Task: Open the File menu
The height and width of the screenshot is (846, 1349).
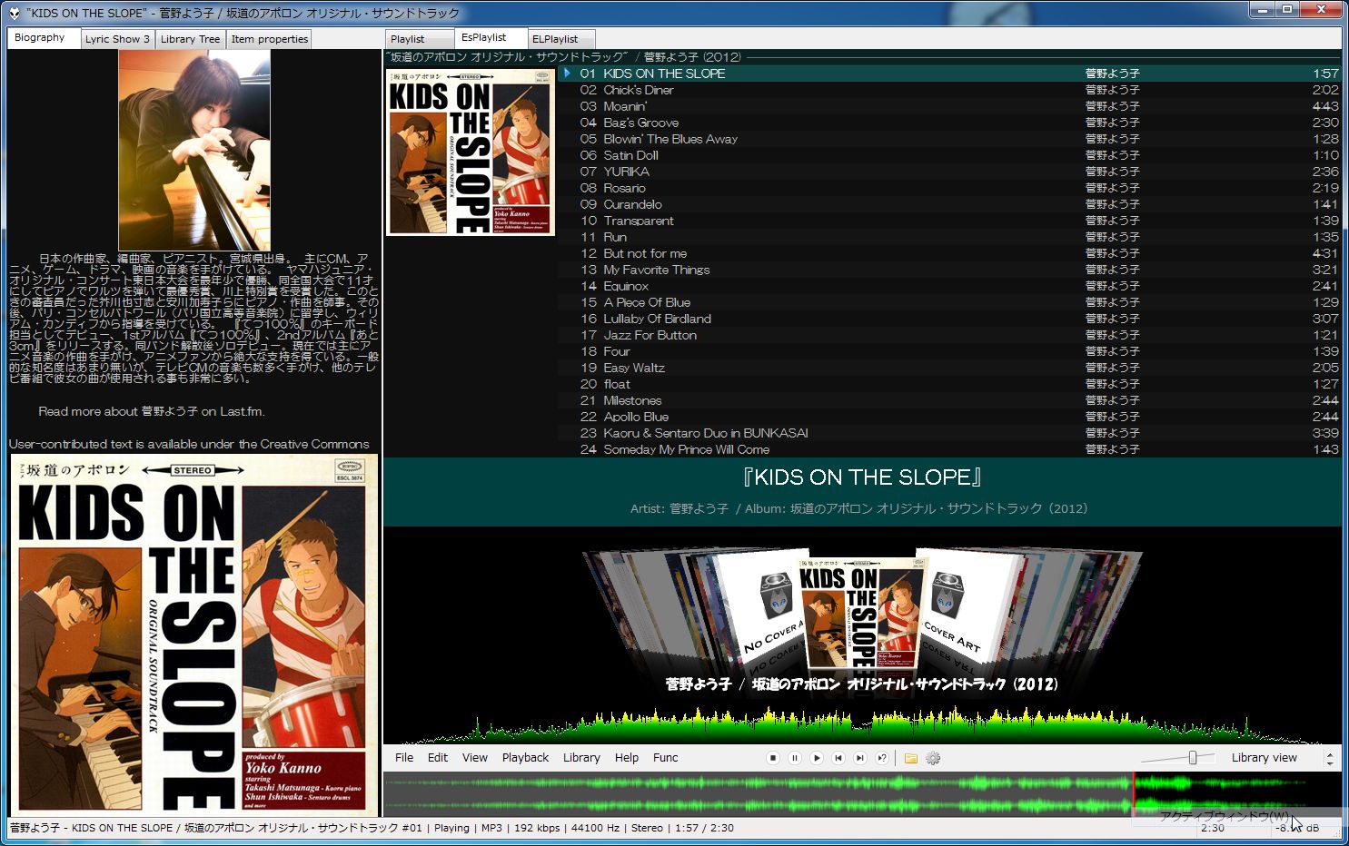Action: pyautogui.click(x=404, y=758)
